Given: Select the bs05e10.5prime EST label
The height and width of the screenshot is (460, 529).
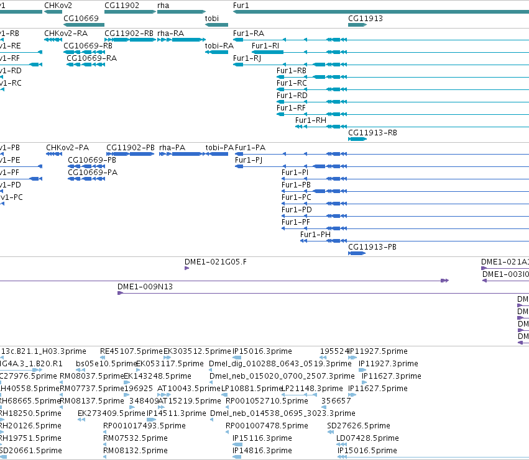Looking at the screenshot, I should pyautogui.click(x=106, y=364).
